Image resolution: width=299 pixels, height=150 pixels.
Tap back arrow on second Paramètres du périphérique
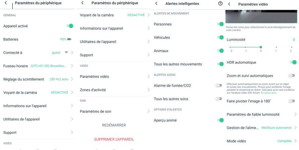tap(82, 3)
